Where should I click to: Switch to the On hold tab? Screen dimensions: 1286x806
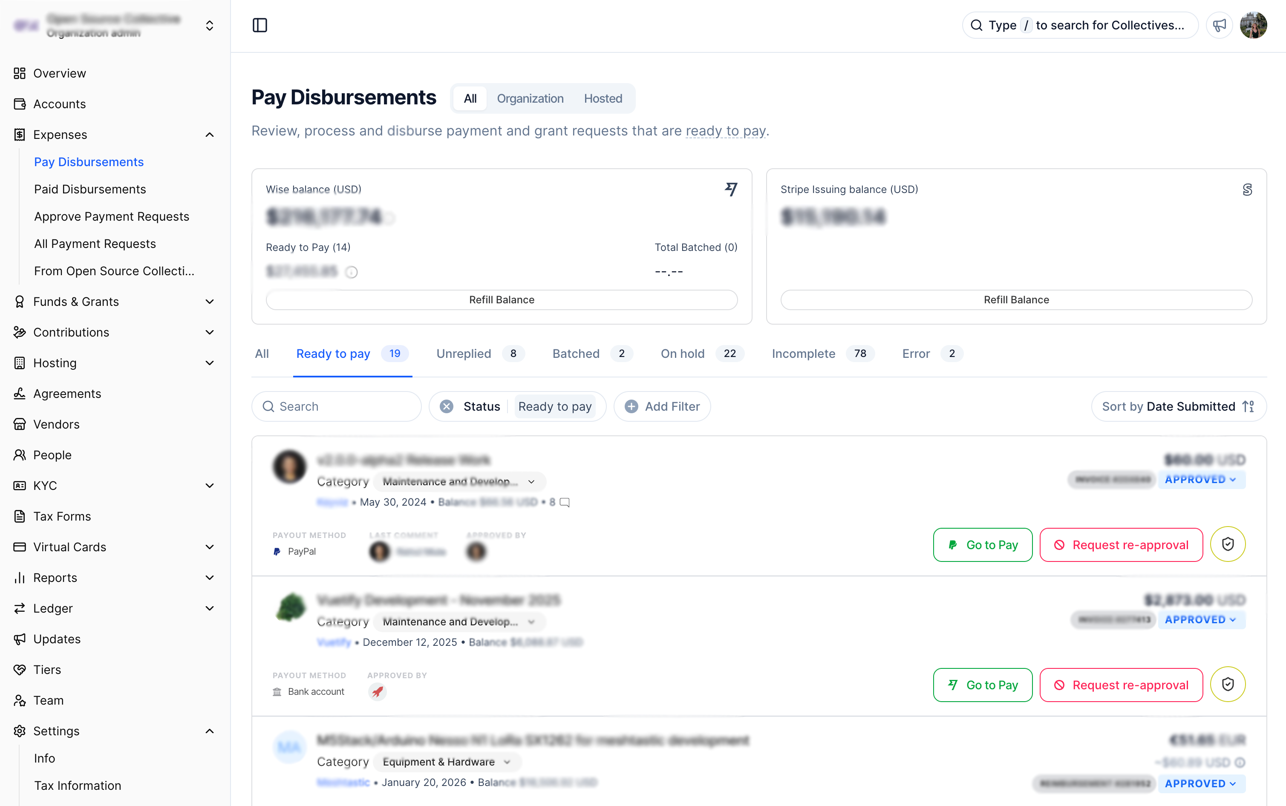pos(683,354)
